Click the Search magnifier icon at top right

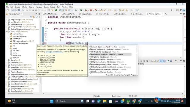[x=172, y=10]
